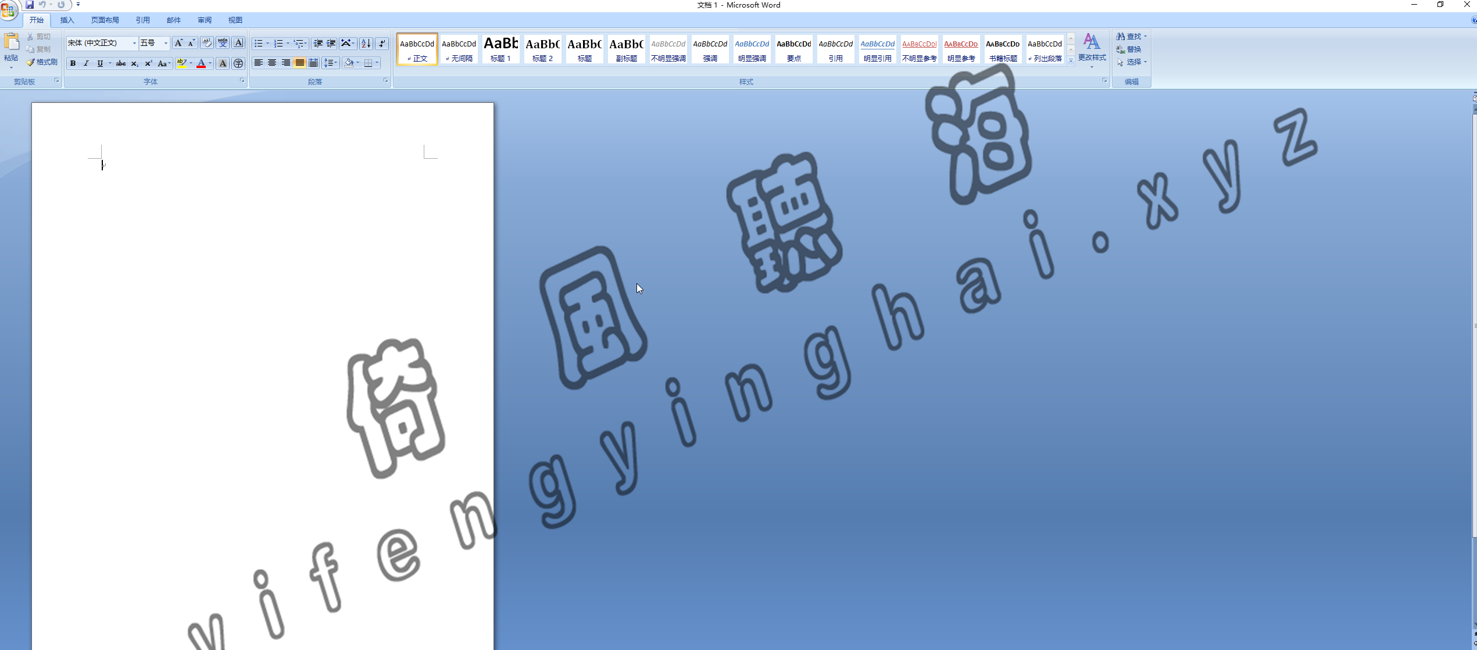Click the 替换 replace button

1129,49
